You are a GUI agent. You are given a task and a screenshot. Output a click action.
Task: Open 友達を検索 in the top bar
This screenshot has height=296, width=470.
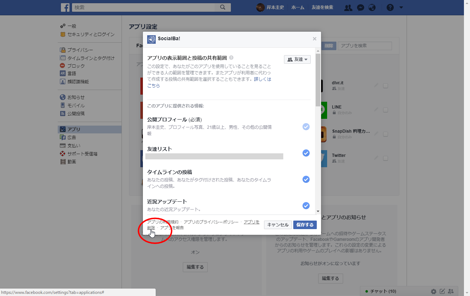pos(322,7)
